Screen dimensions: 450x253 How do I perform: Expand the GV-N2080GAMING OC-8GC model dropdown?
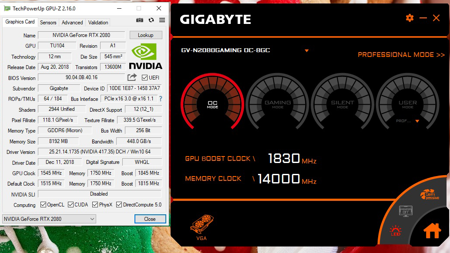306,51
